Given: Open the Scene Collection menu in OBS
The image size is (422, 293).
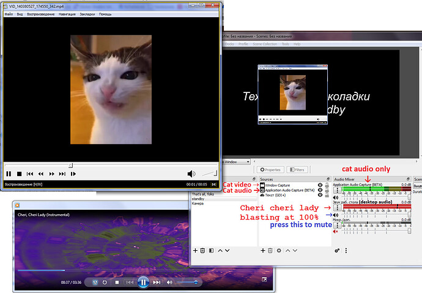Looking at the screenshot, I should pos(265,44).
